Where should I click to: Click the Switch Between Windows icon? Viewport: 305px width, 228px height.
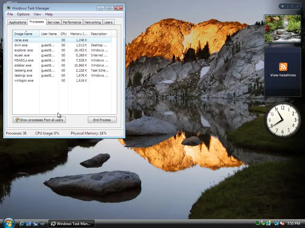(x=35, y=224)
